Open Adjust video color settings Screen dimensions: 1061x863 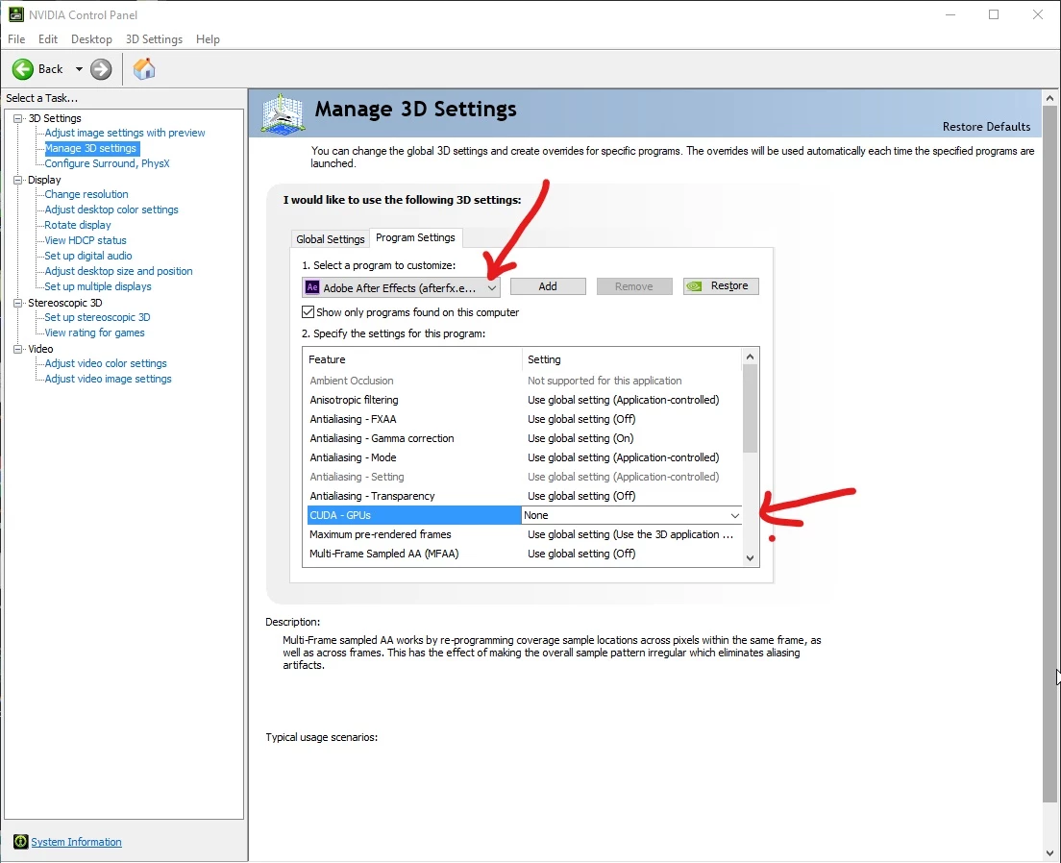(x=106, y=363)
